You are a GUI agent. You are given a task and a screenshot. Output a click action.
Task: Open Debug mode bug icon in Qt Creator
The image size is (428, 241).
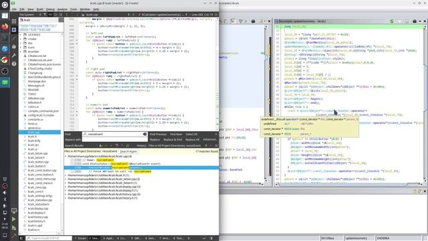[14, 47]
